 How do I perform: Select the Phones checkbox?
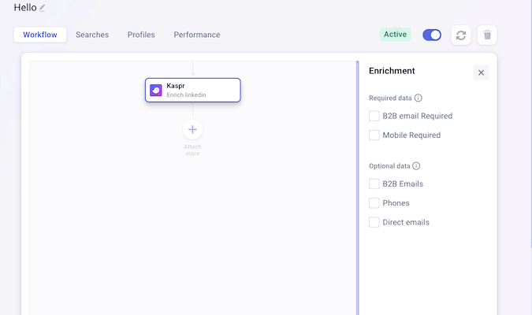[x=374, y=203]
